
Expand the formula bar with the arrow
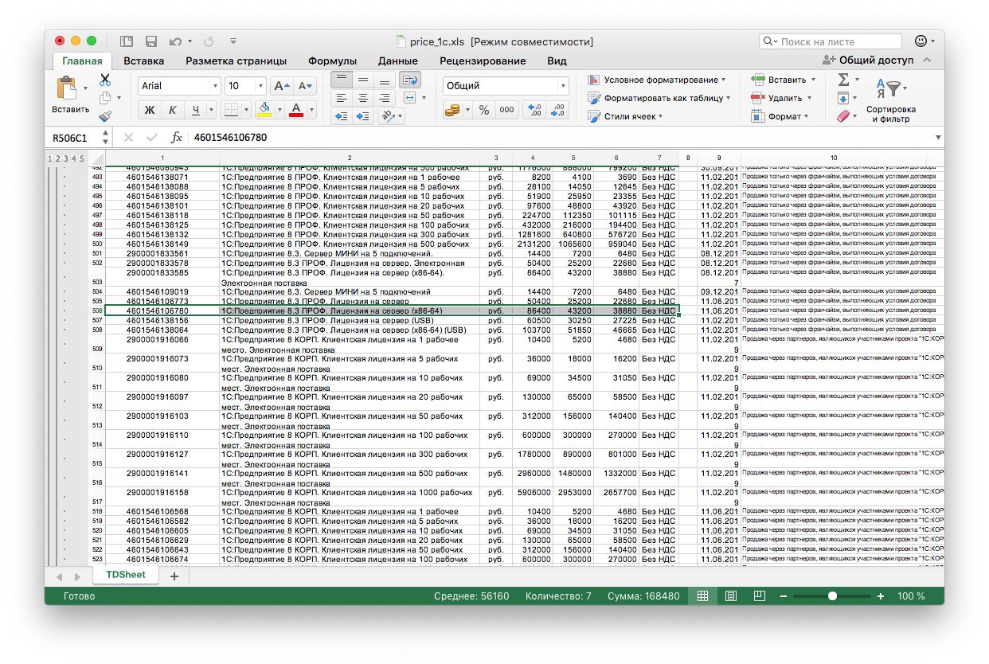[x=936, y=138]
